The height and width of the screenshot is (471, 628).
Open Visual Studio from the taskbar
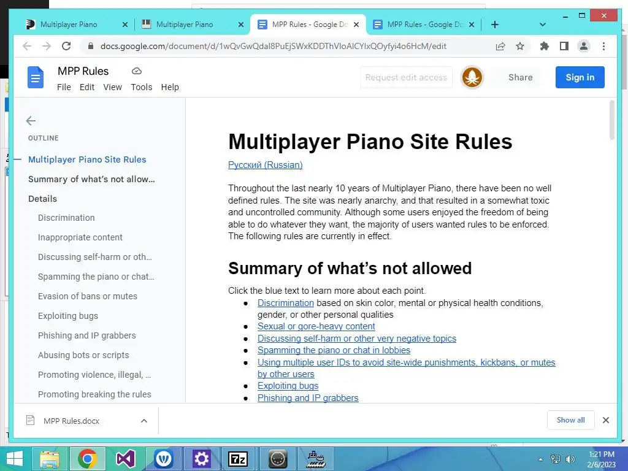click(125, 459)
